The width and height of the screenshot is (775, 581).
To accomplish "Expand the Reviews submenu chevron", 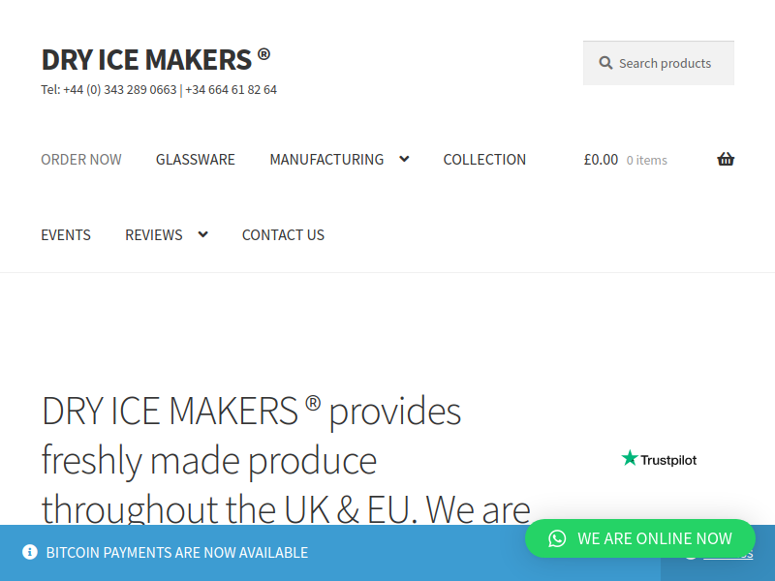I will pyautogui.click(x=203, y=234).
